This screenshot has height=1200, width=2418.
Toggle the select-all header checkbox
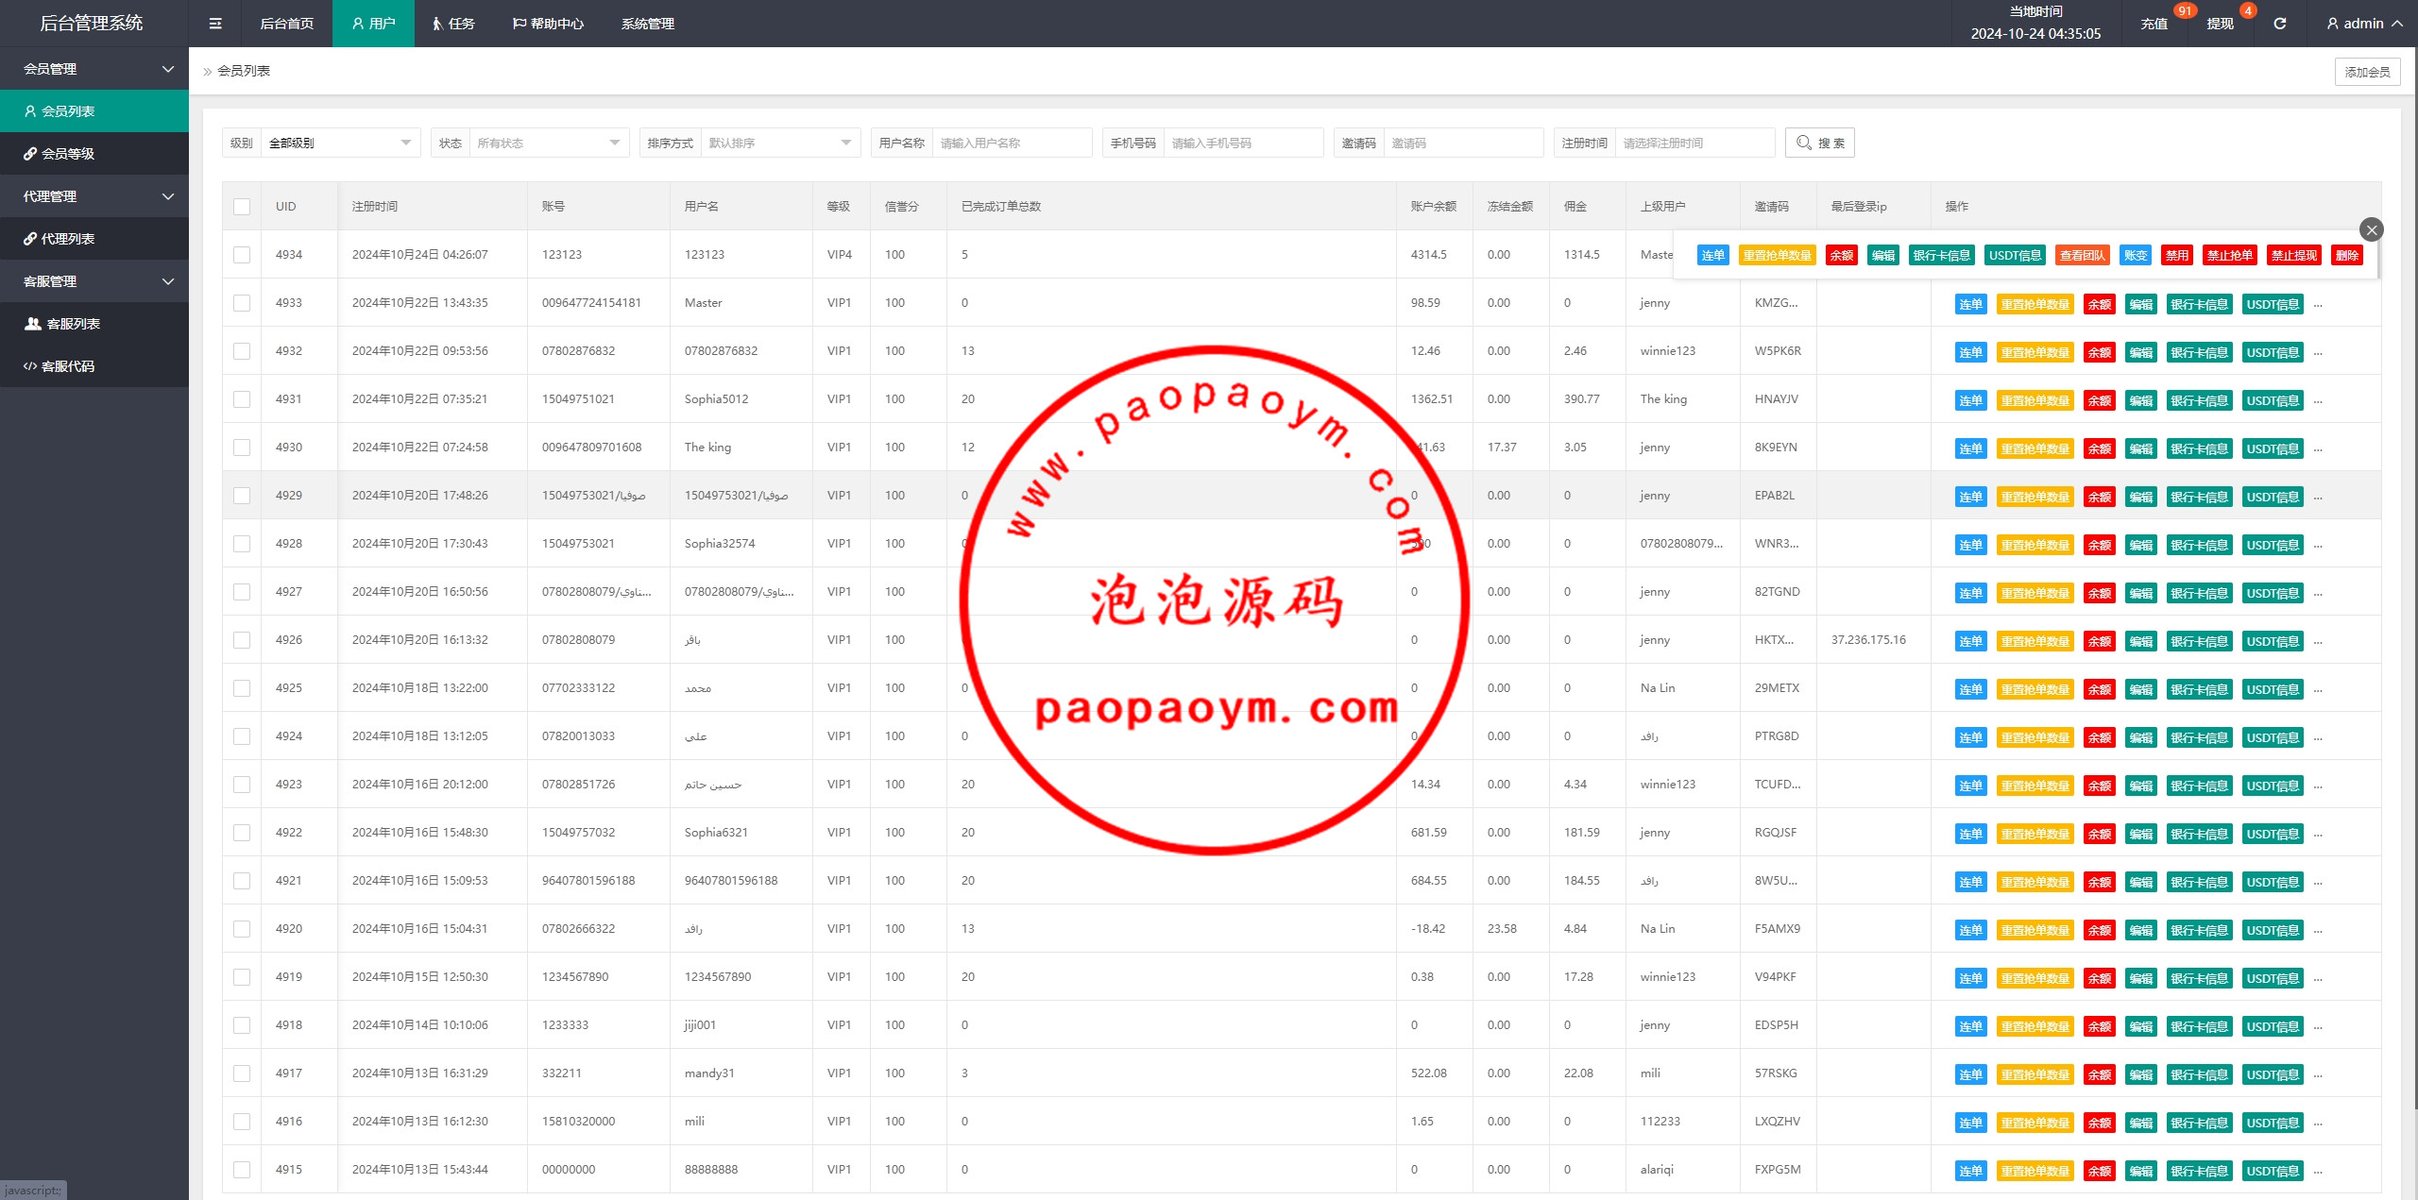(242, 207)
